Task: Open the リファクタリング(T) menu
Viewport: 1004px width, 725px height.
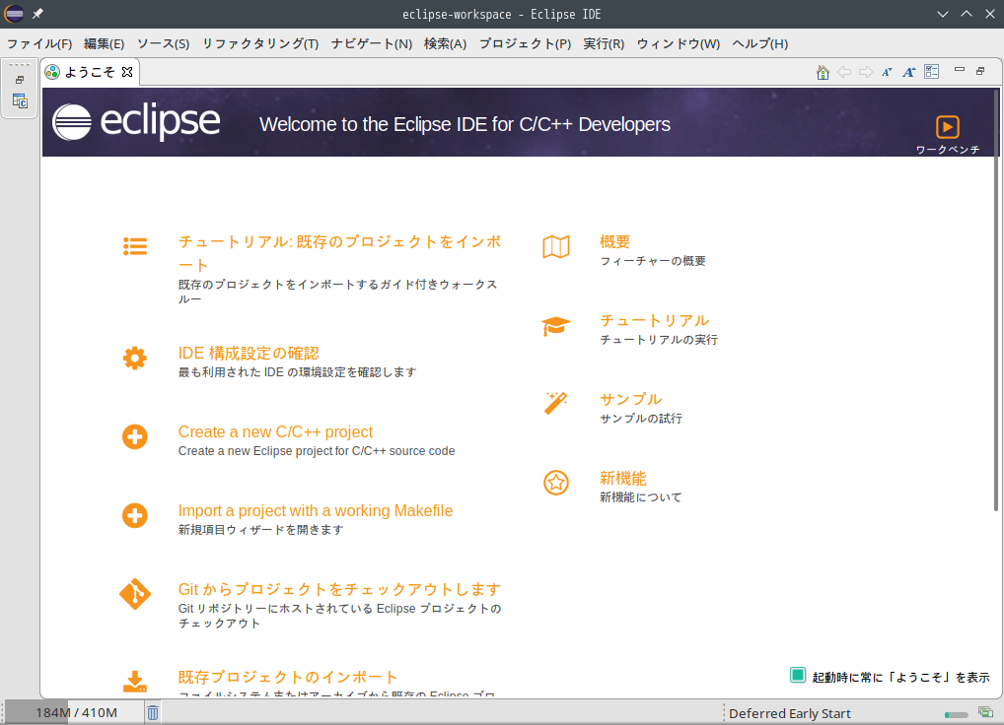Action: pyautogui.click(x=260, y=43)
